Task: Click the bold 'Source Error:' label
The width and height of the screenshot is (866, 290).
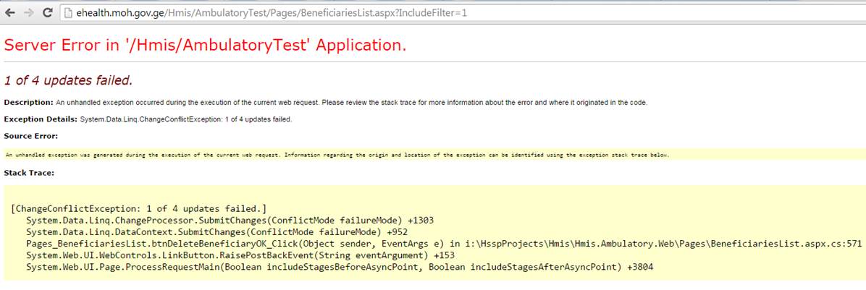Action: [31, 135]
